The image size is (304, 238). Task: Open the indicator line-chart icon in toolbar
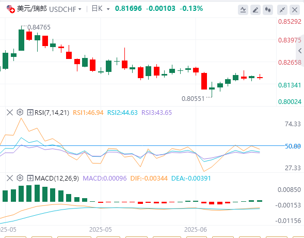click(243, 10)
